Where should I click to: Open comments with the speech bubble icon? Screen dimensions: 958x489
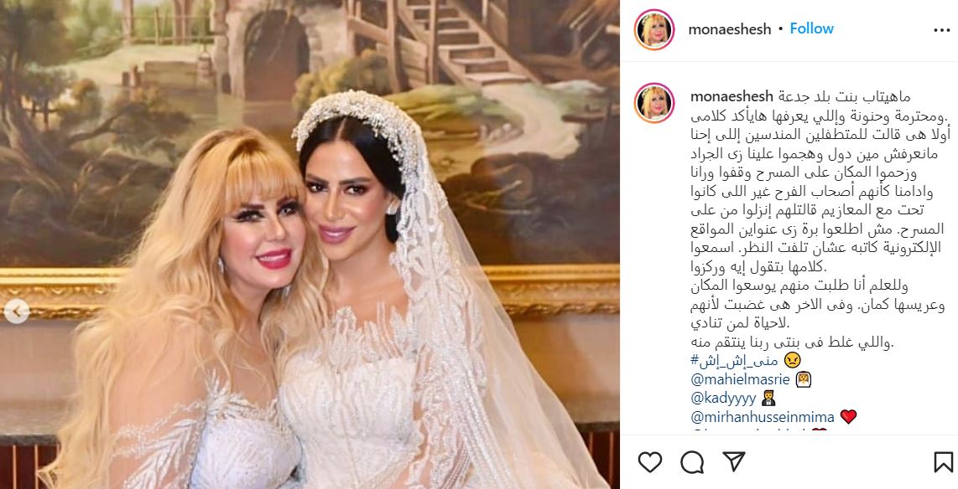coord(692,462)
